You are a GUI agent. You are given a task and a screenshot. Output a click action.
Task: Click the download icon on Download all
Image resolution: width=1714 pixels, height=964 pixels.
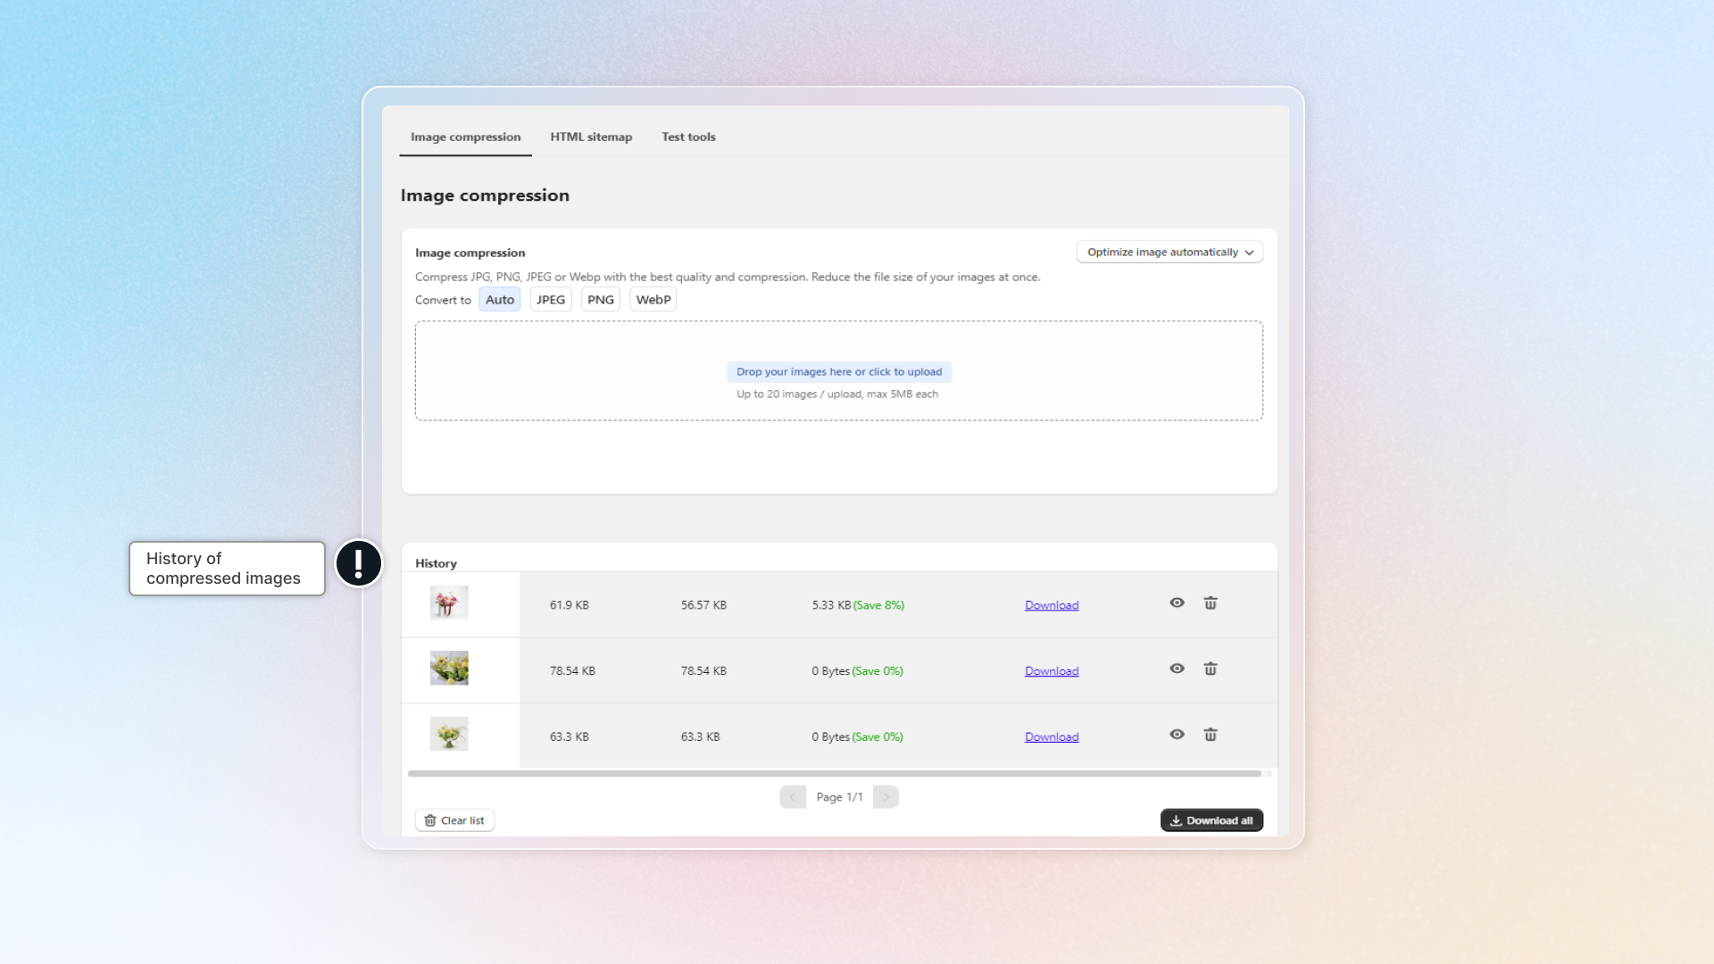[x=1177, y=819]
